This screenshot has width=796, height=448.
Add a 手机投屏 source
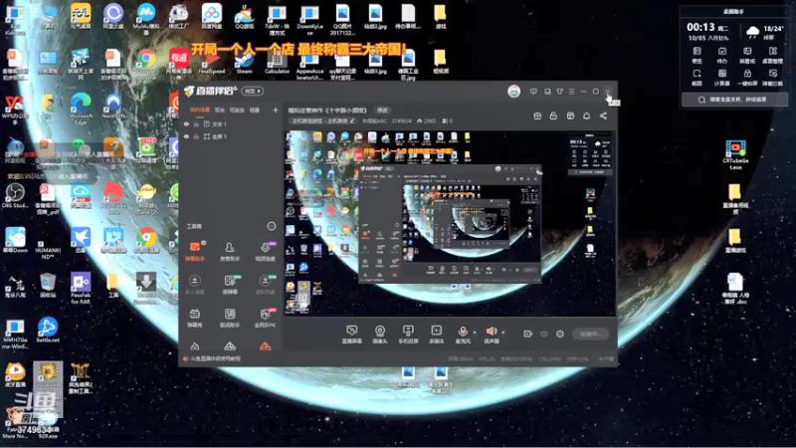click(x=408, y=335)
